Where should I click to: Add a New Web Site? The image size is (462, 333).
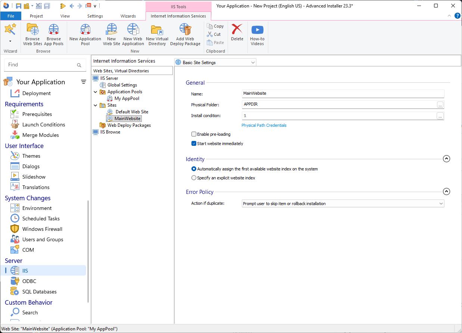point(112,34)
